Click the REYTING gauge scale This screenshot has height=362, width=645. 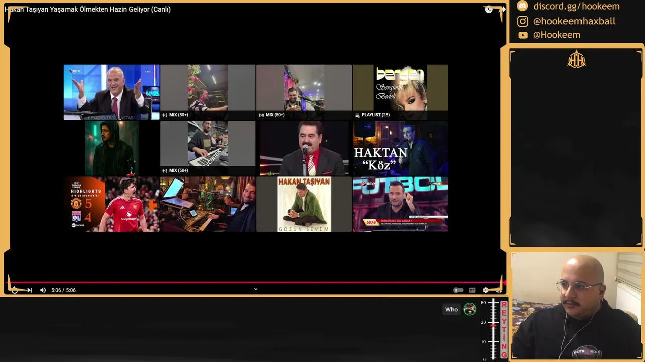pyautogui.click(x=494, y=329)
